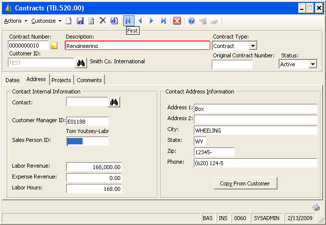
Task: Go to the First record
Action: (128, 21)
